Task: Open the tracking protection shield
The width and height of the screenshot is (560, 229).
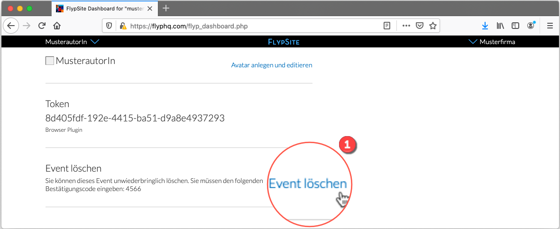Action: pos(109,26)
